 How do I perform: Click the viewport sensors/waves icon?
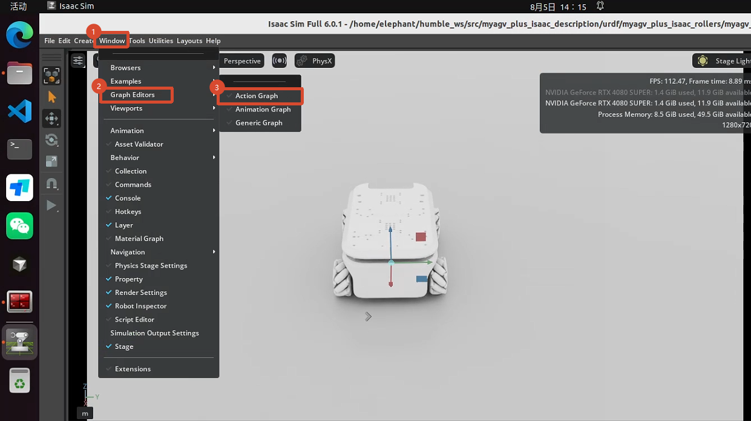coord(279,61)
